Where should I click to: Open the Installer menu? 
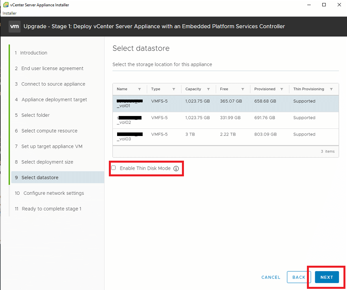(9, 13)
